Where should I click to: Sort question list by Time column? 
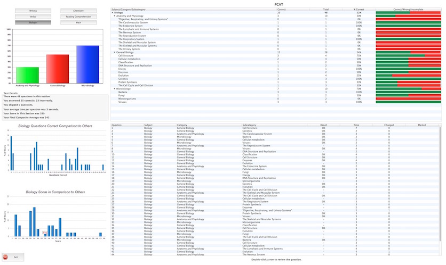[356, 125]
